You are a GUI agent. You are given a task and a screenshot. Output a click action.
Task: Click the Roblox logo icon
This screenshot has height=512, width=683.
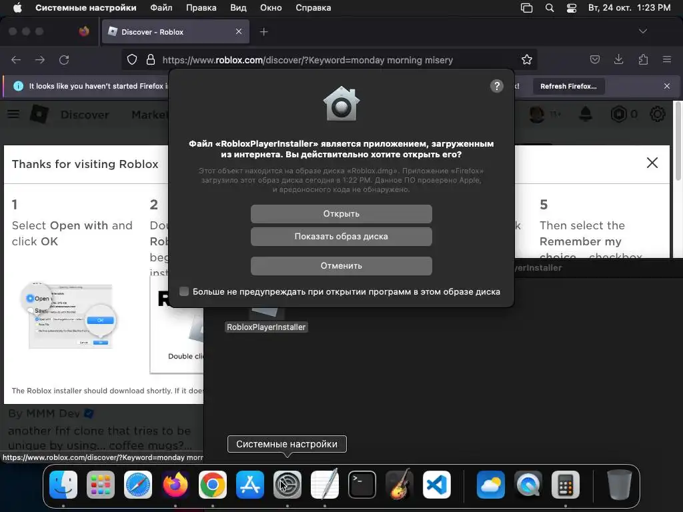(39, 114)
